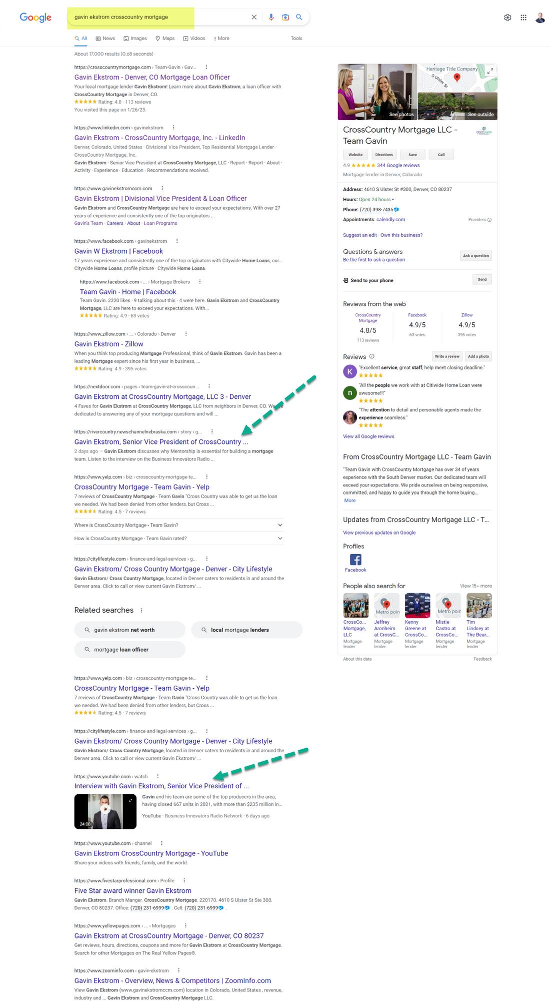Open Tim Lindsey thumbnail in People also search
Viewport: 550px width, 1007px height.
coord(479,606)
